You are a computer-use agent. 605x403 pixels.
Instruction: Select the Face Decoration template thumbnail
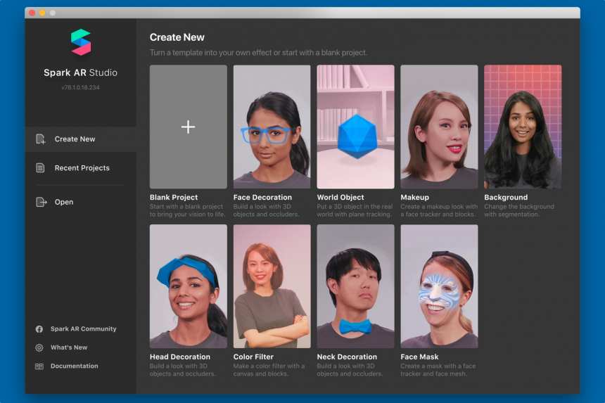tap(272, 127)
